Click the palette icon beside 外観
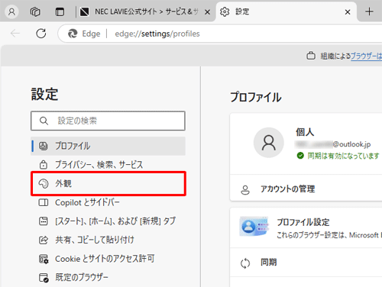Image resolution: width=382 pixels, height=287 pixels. 44,183
